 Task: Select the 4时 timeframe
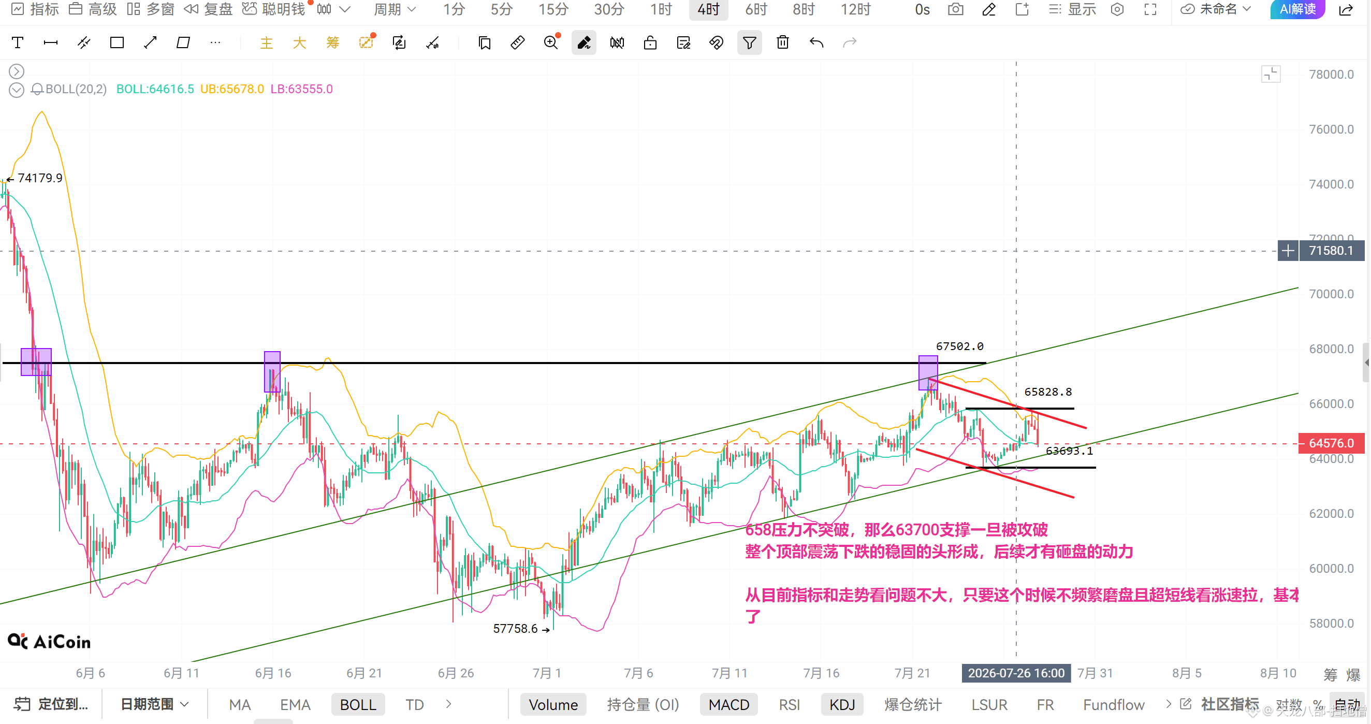point(708,10)
